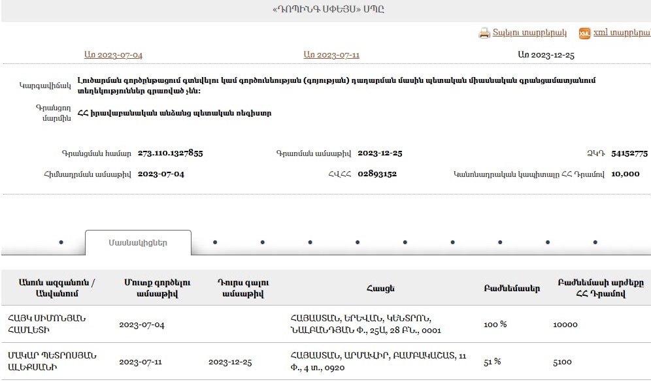Select participant ՄԱԿԱՐ ՊԵՏՐՈՍՅԱՆ ԱԼԵՔՍԱՆԻ
Screen dimensions: 651x382
pyautogui.click(x=52, y=361)
